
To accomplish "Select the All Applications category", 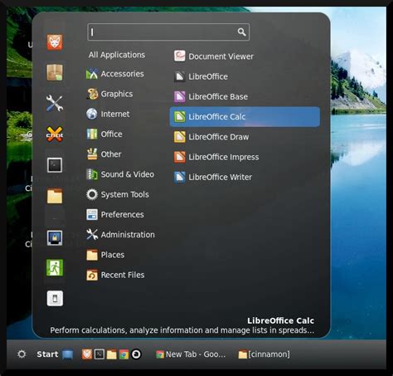I will coord(117,55).
